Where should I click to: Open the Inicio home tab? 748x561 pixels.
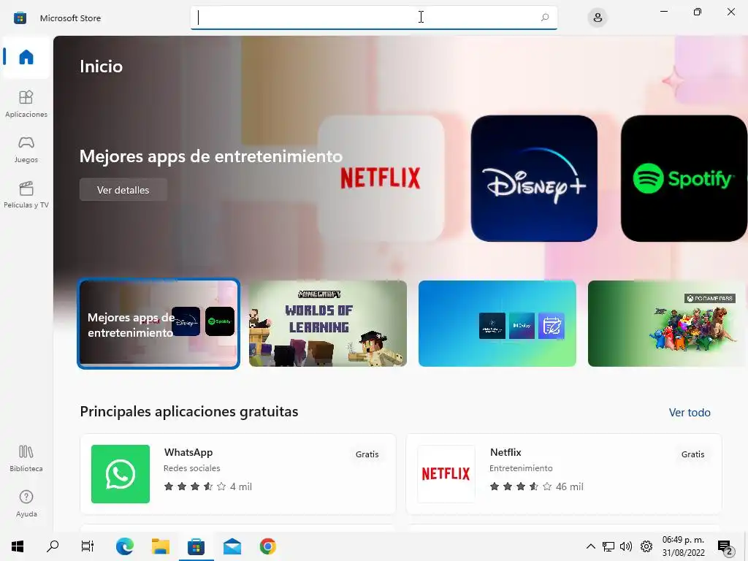point(26,57)
